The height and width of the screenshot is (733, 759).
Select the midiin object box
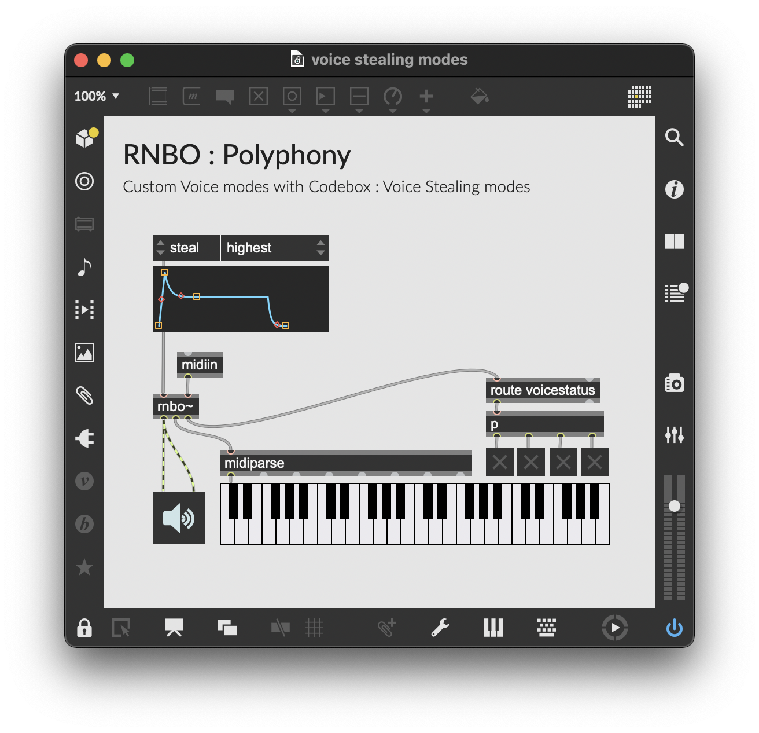click(200, 365)
